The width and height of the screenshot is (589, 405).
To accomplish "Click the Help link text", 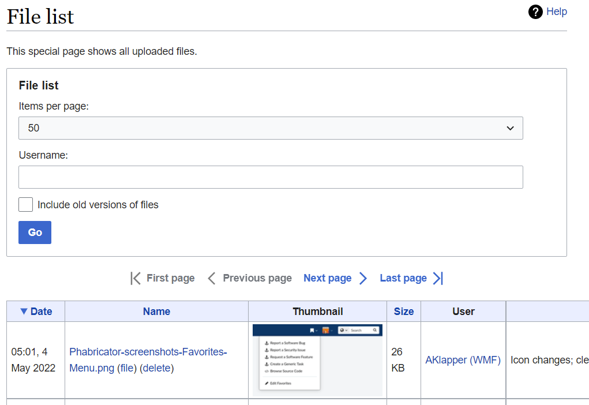I will click(x=557, y=12).
